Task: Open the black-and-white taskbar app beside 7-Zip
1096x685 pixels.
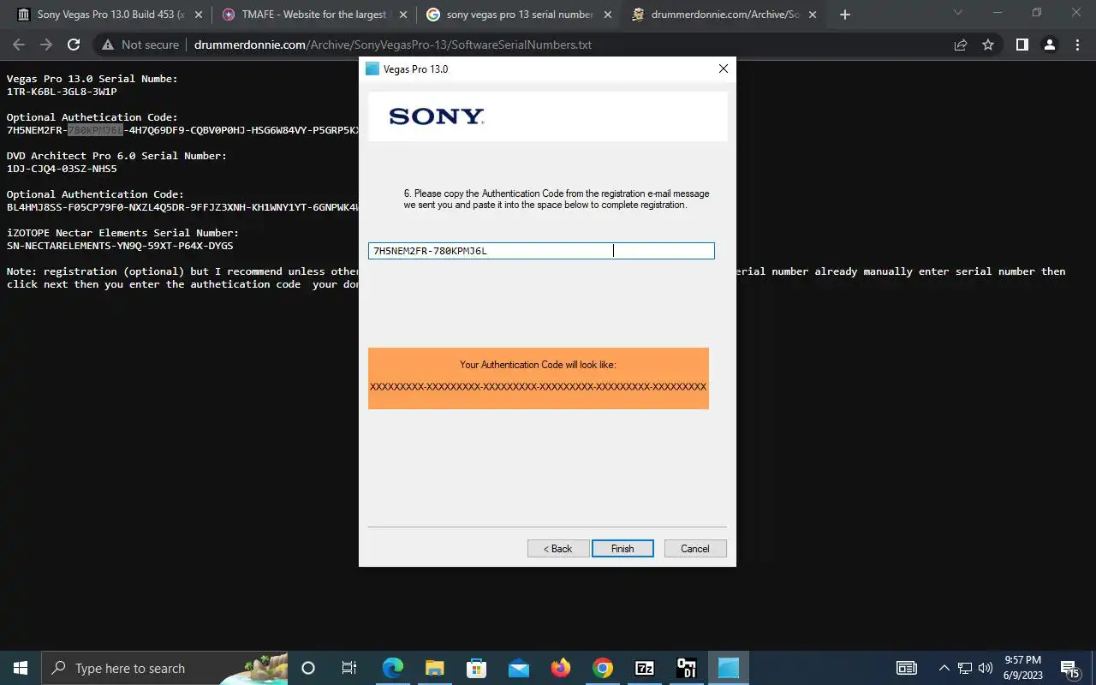Action: coord(686,668)
